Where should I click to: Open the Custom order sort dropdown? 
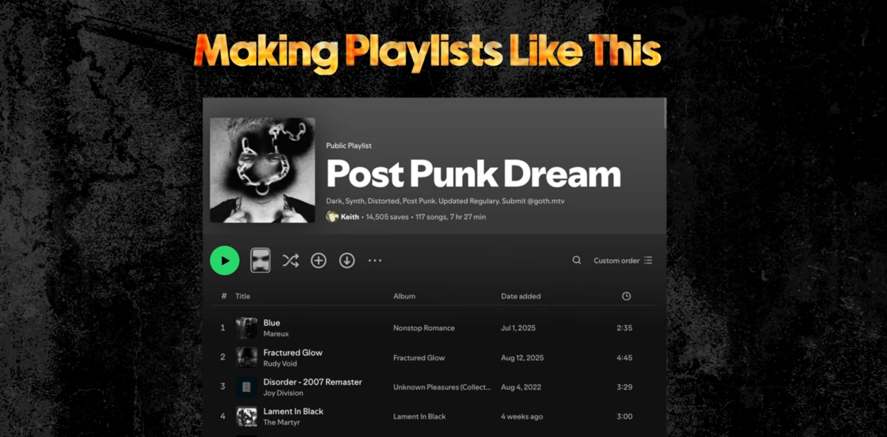pos(623,261)
